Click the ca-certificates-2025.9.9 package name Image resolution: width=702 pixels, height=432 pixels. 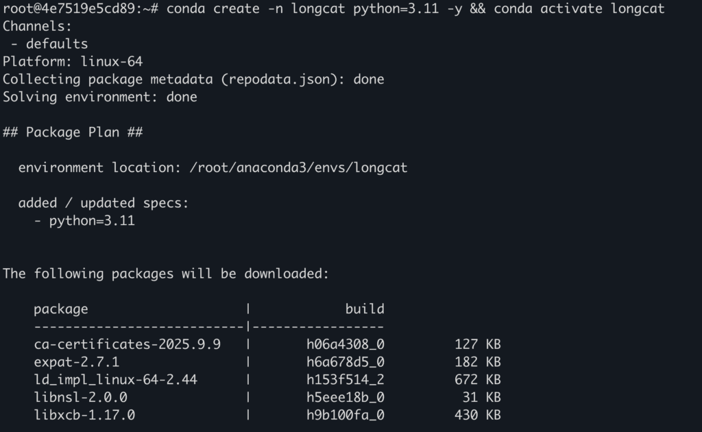coord(127,344)
